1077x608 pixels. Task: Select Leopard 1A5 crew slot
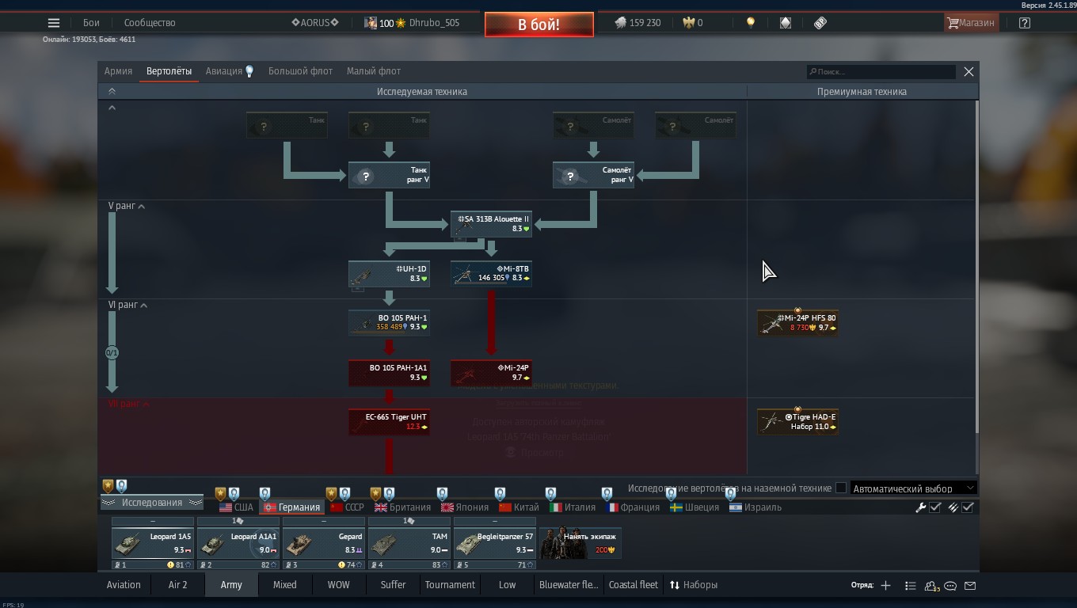click(153, 543)
